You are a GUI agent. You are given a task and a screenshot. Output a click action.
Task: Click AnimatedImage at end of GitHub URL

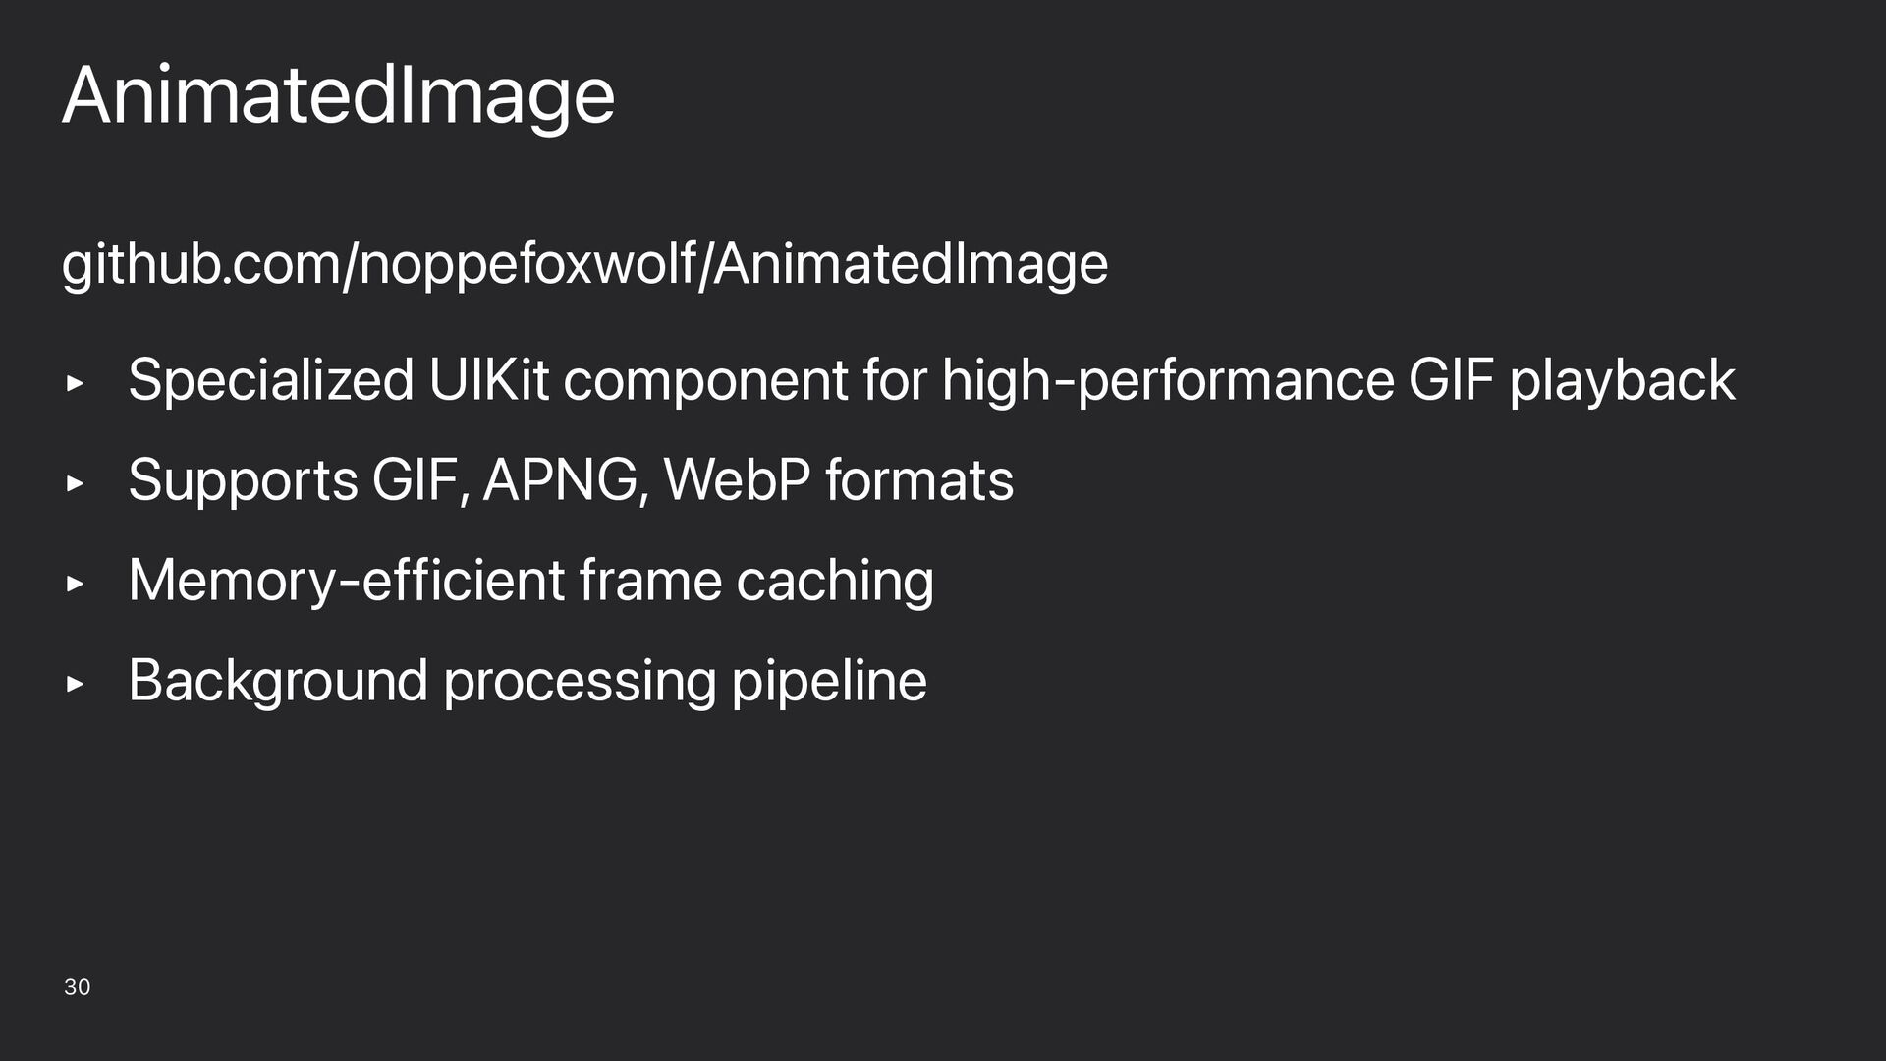911,265
